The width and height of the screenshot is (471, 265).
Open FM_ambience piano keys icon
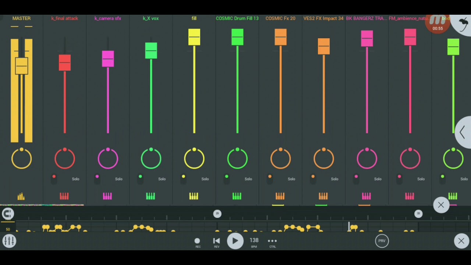(410, 196)
